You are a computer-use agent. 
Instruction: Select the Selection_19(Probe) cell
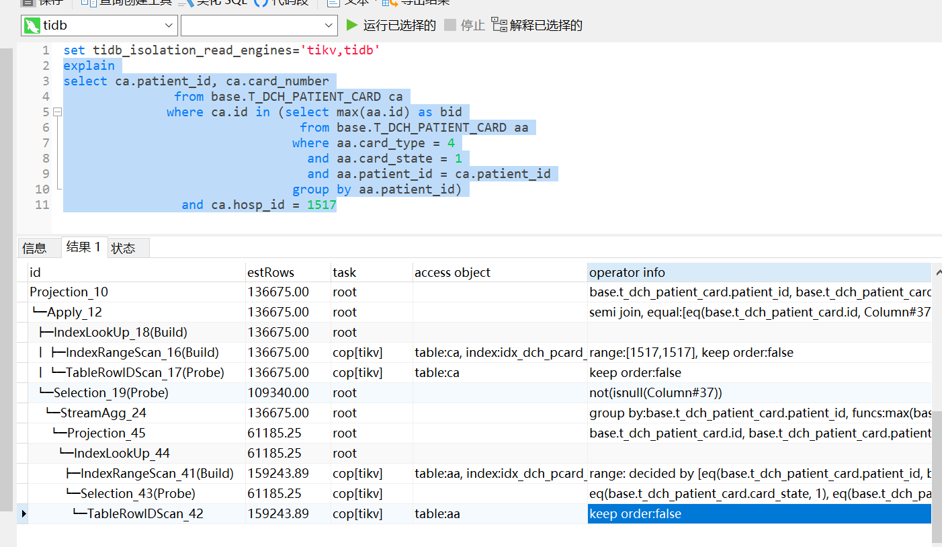click(x=136, y=392)
